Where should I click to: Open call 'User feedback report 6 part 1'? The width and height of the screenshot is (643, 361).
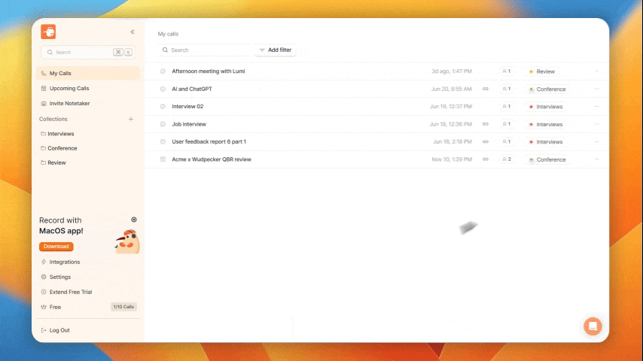(209, 142)
